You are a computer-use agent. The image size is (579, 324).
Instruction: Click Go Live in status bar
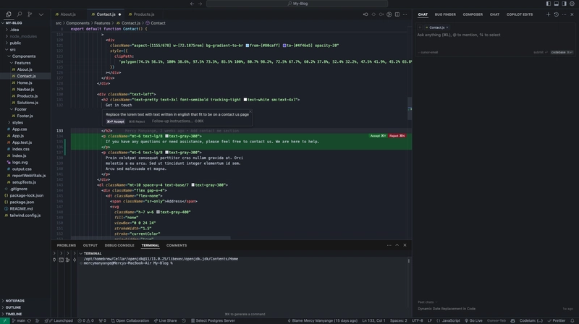point(473,320)
